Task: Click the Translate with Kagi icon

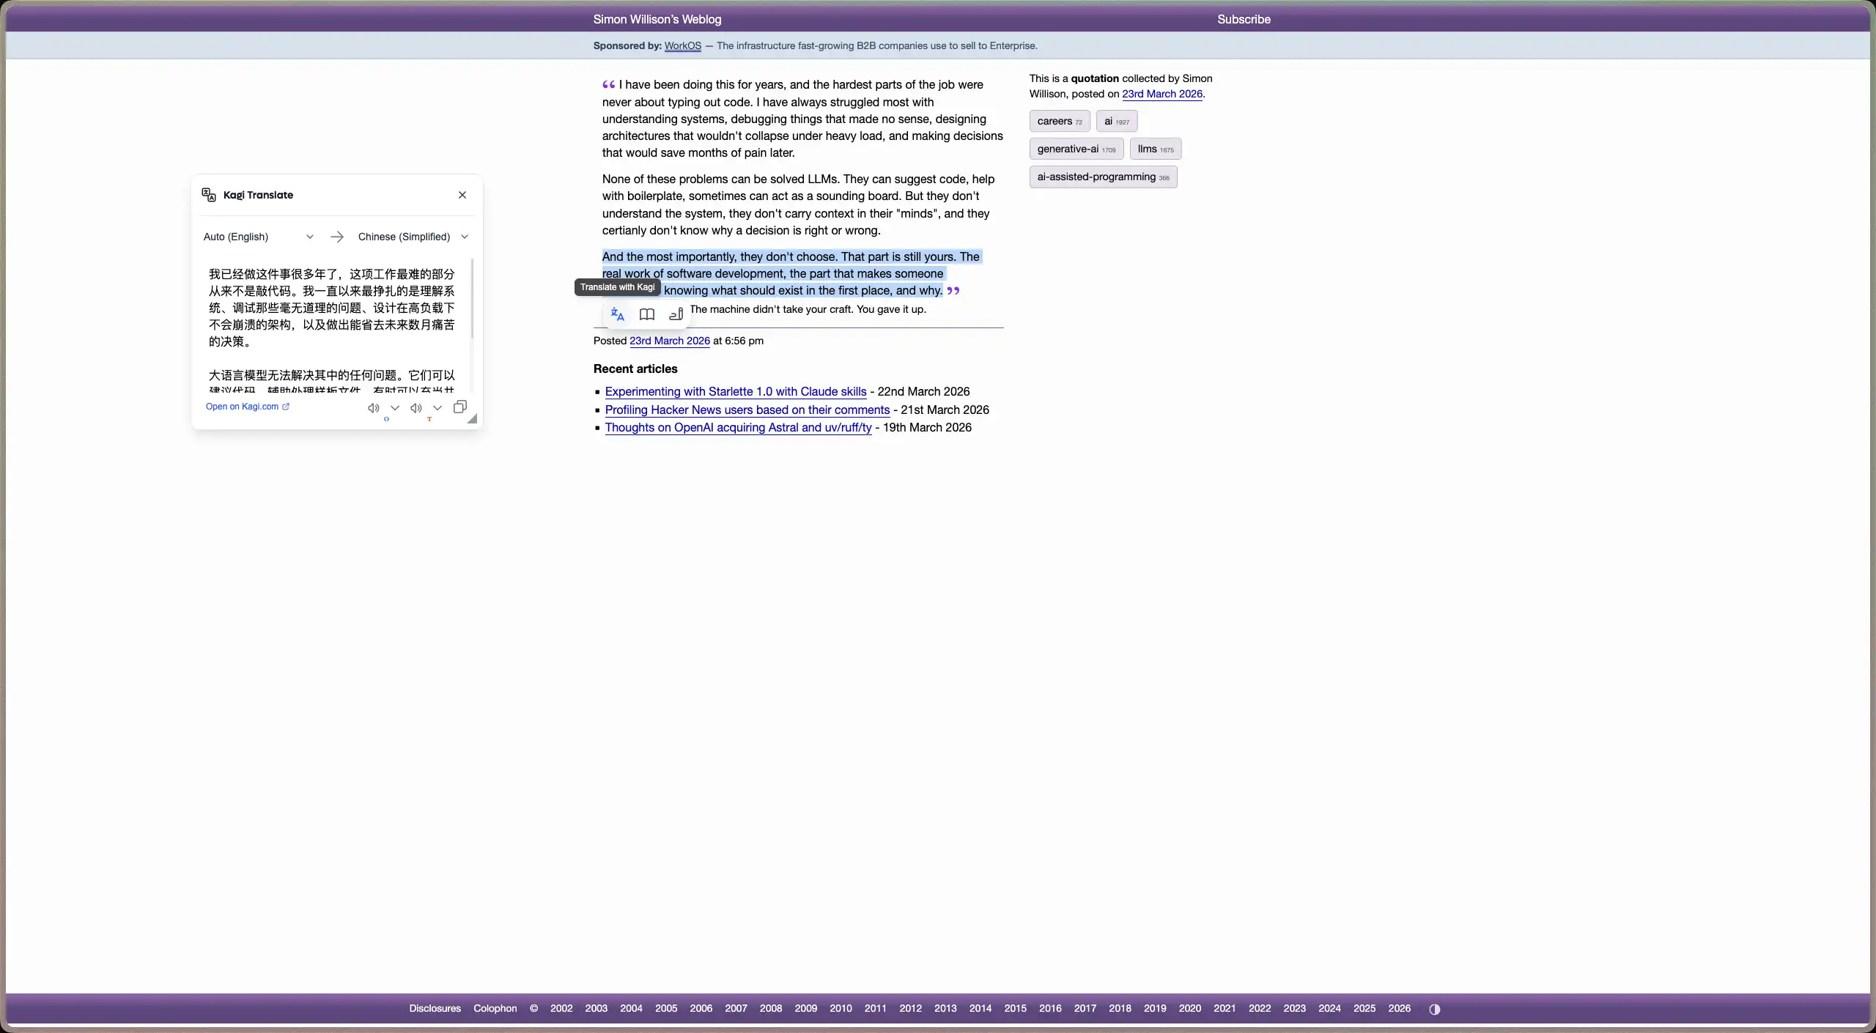Action: (x=617, y=314)
